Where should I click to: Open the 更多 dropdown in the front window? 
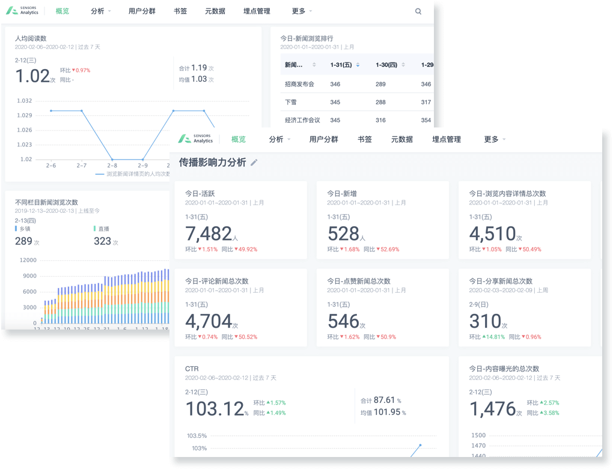click(495, 139)
